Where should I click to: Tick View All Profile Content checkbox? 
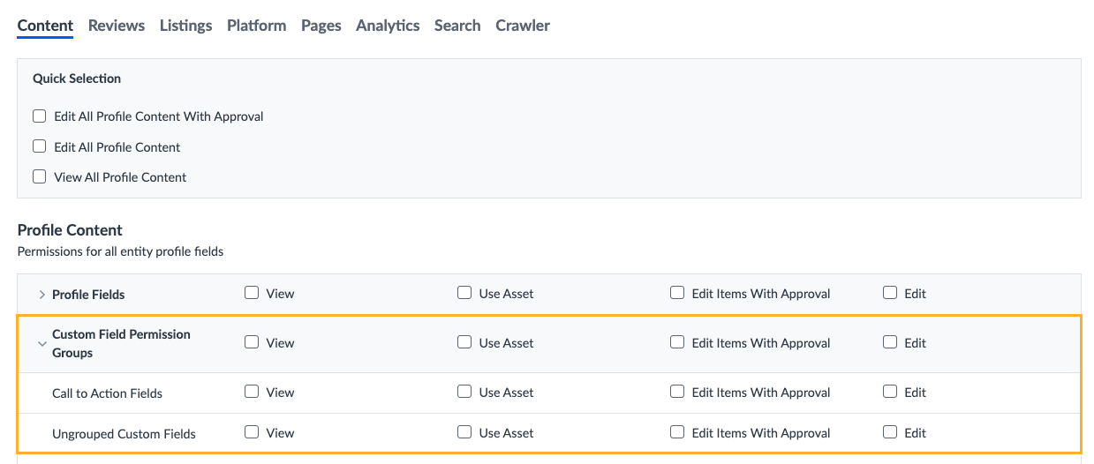coord(39,176)
